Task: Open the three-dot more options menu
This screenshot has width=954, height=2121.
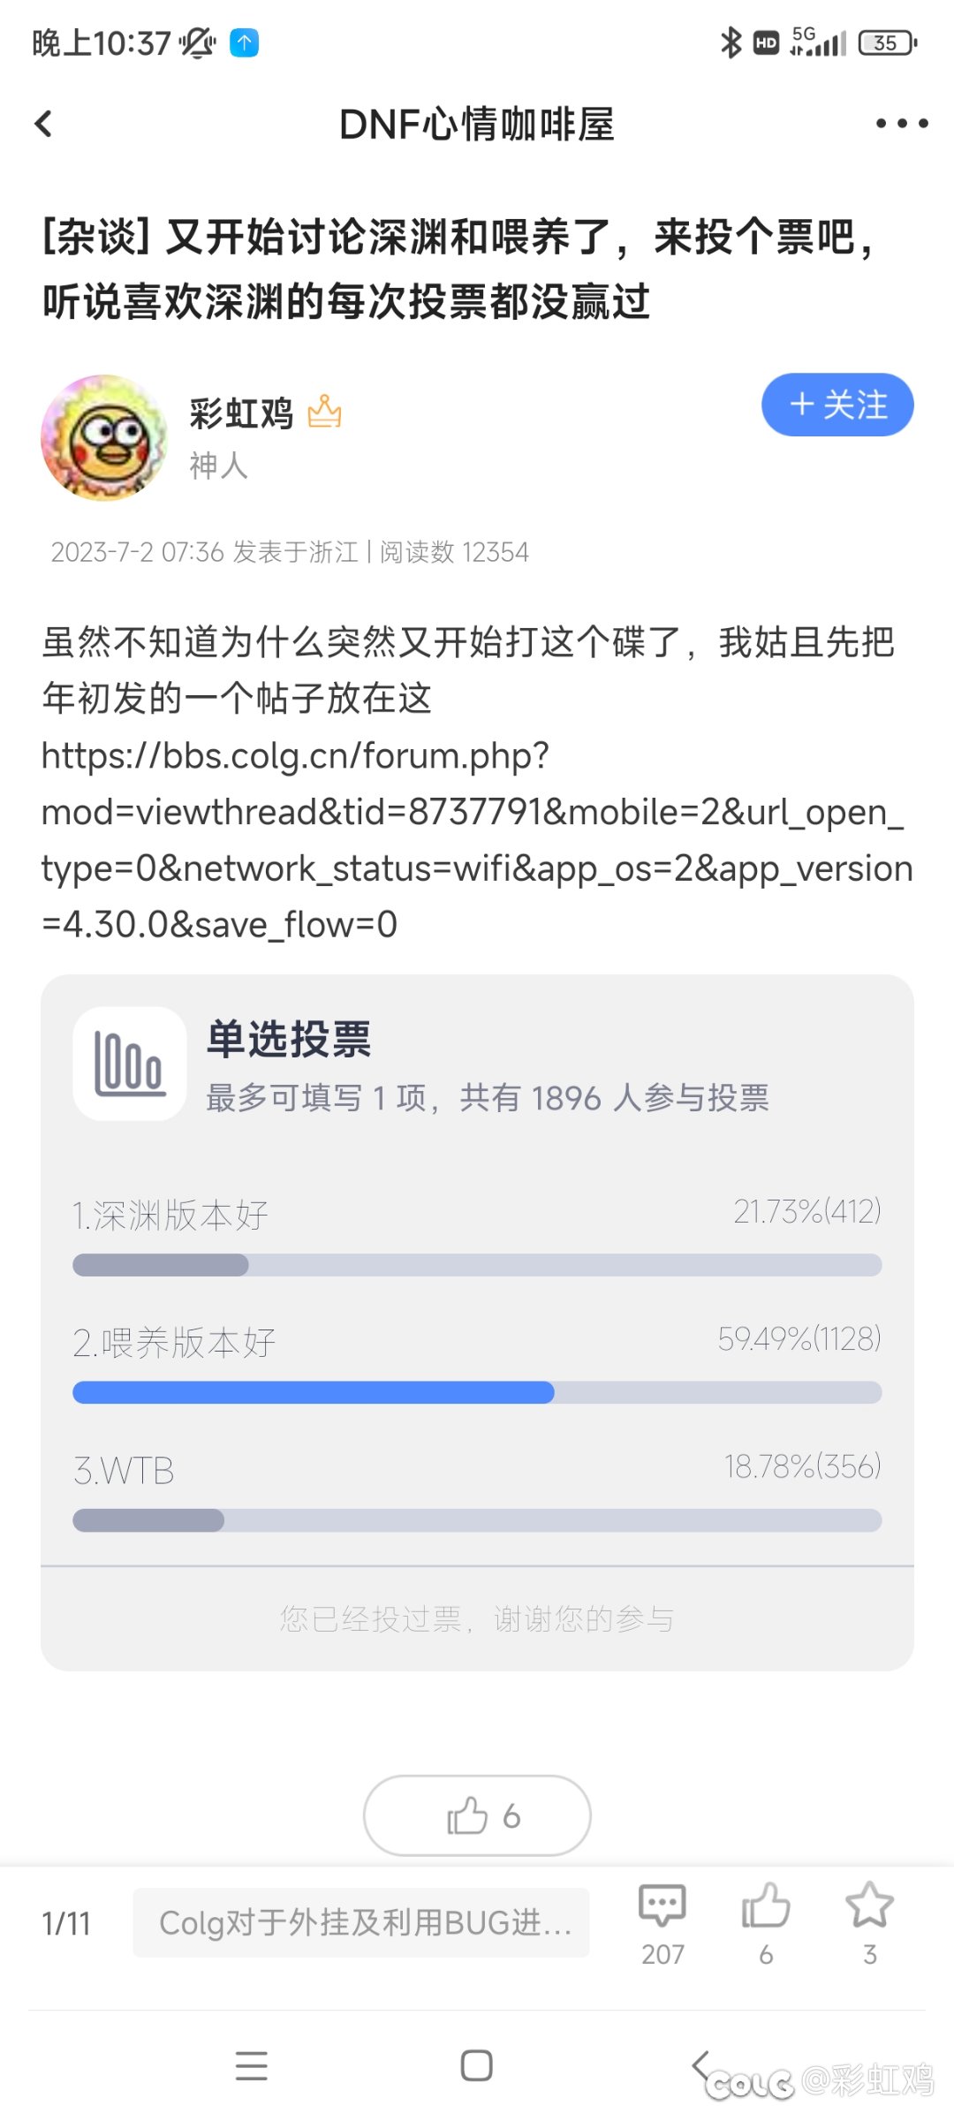Action: (x=902, y=124)
